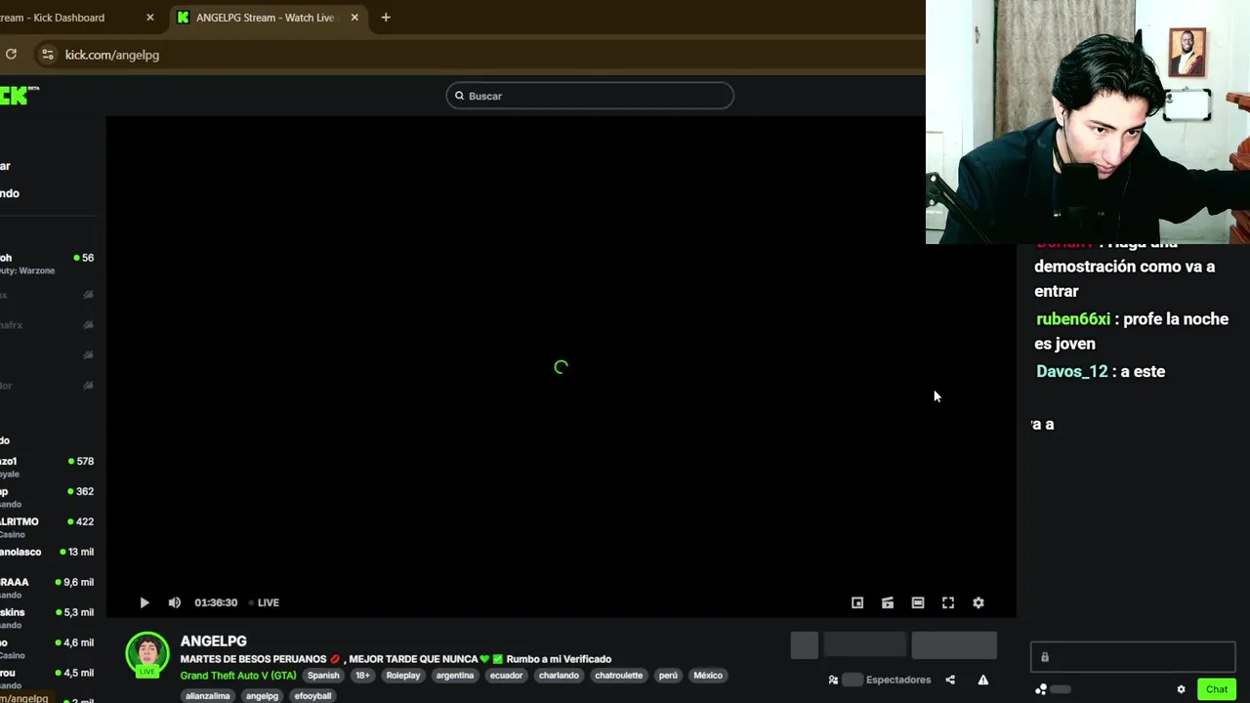Open chat settings gear
Viewport: 1250px width, 703px height.
coord(1181,689)
